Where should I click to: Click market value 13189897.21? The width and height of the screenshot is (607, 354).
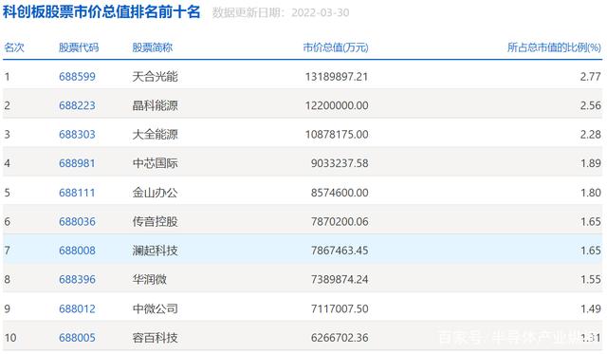337,76
